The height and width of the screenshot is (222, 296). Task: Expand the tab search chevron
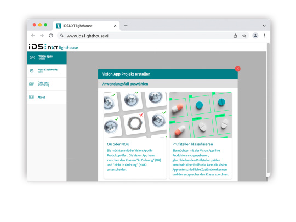tap(264, 26)
